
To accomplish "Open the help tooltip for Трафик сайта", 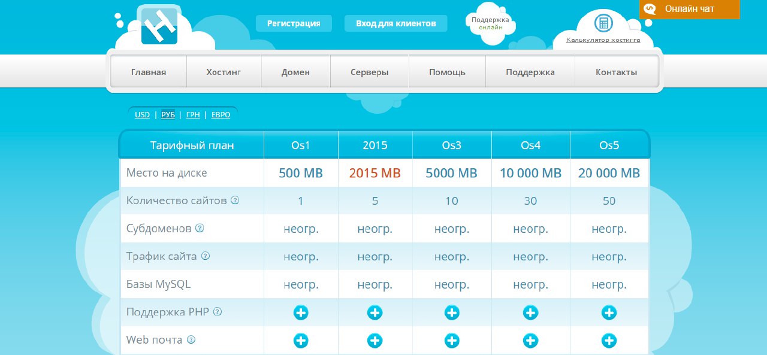I will pos(206,256).
